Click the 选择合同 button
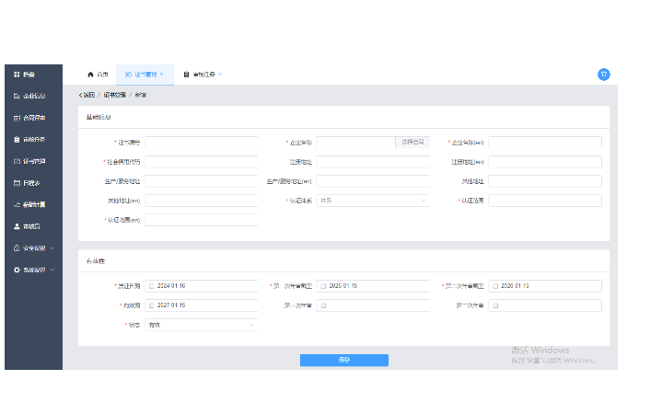Image resolution: width=663 pixels, height=414 pixels. click(413, 143)
